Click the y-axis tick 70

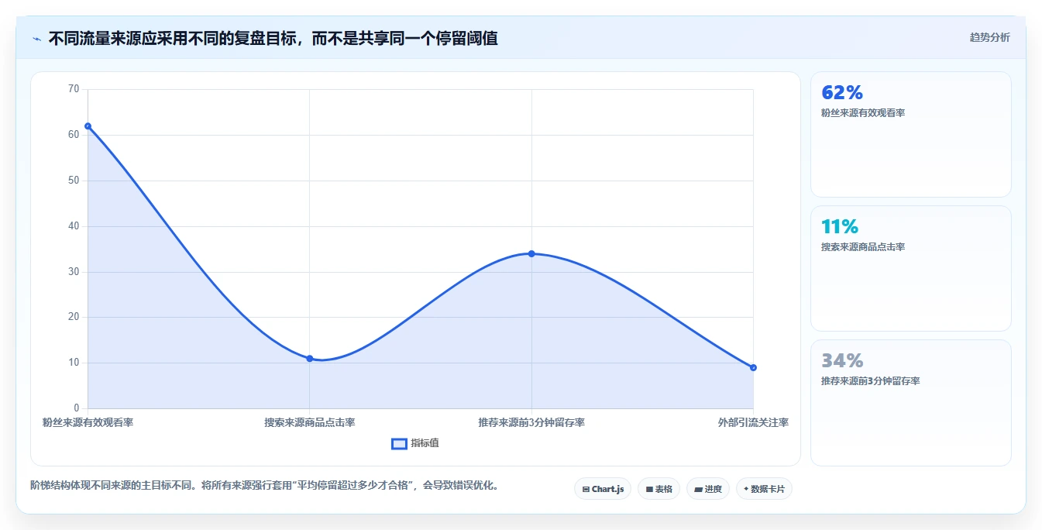click(74, 89)
